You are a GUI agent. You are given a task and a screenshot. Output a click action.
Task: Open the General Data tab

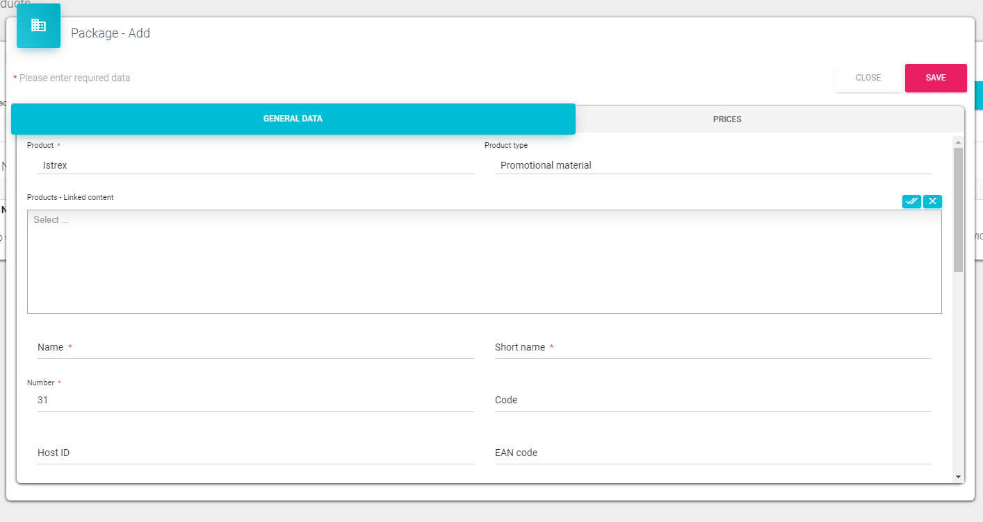tap(293, 119)
